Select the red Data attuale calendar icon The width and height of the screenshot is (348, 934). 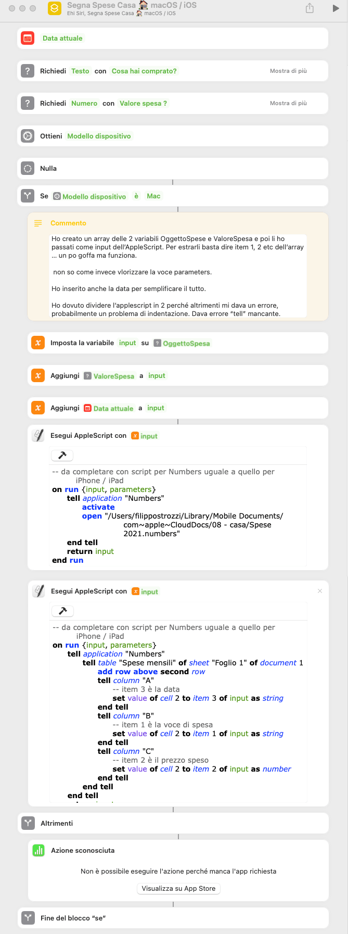tap(28, 38)
